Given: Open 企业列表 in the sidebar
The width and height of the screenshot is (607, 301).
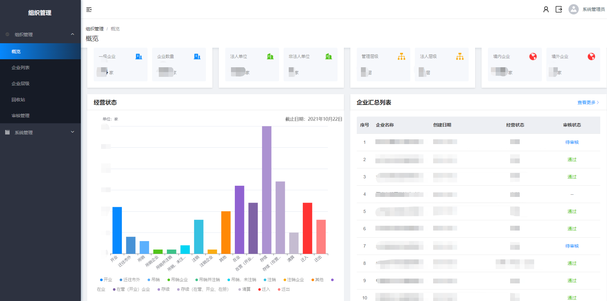Looking at the screenshot, I should (40, 67).
